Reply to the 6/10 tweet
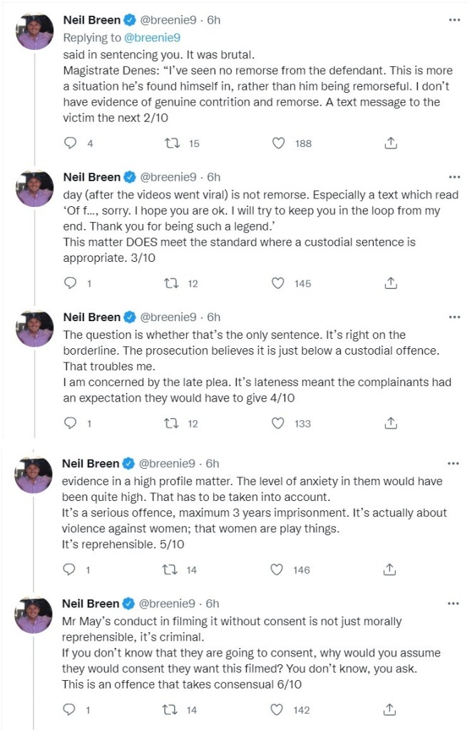Viewport: 472px width, 730px height. tap(70, 709)
